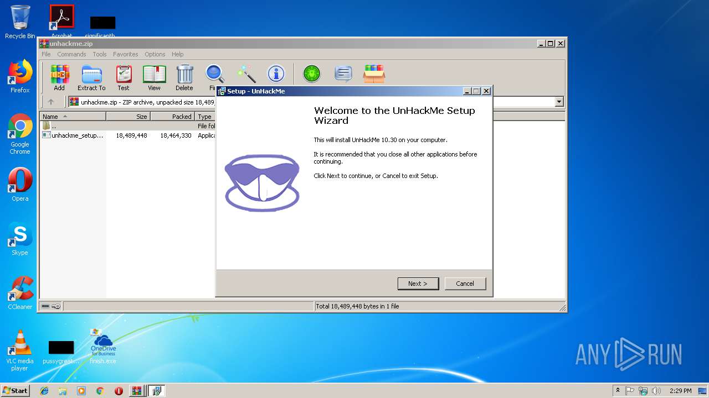Viewport: 709px width, 398px height.
Task: Click the volume speaker tray icon
Action: click(x=656, y=391)
